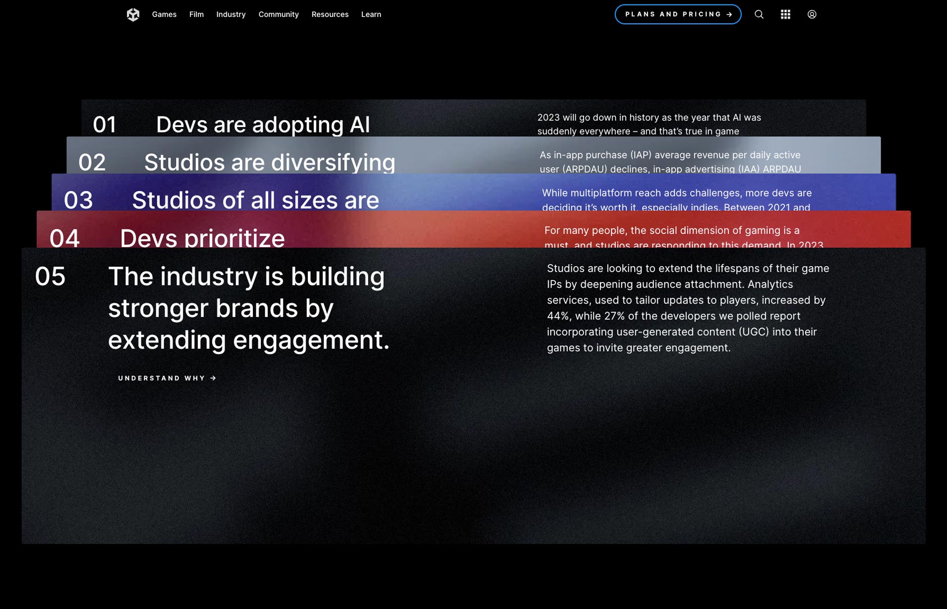Follow the Understand Why link
This screenshot has height=609, width=947.
click(162, 378)
